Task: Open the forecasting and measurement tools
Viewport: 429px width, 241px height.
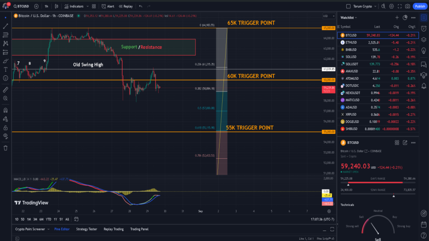Action: pos(5,52)
